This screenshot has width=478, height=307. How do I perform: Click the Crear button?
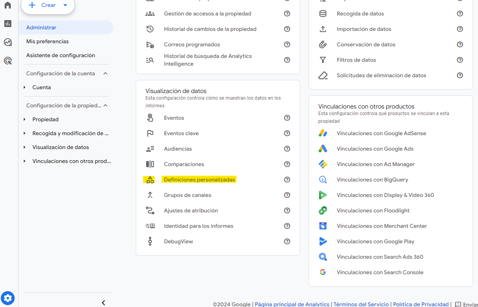(48, 5)
